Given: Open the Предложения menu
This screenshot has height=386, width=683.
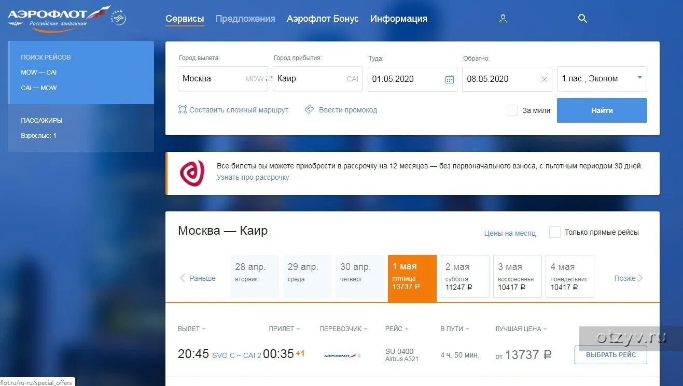Looking at the screenshot, I should click(x=245, y=19).
